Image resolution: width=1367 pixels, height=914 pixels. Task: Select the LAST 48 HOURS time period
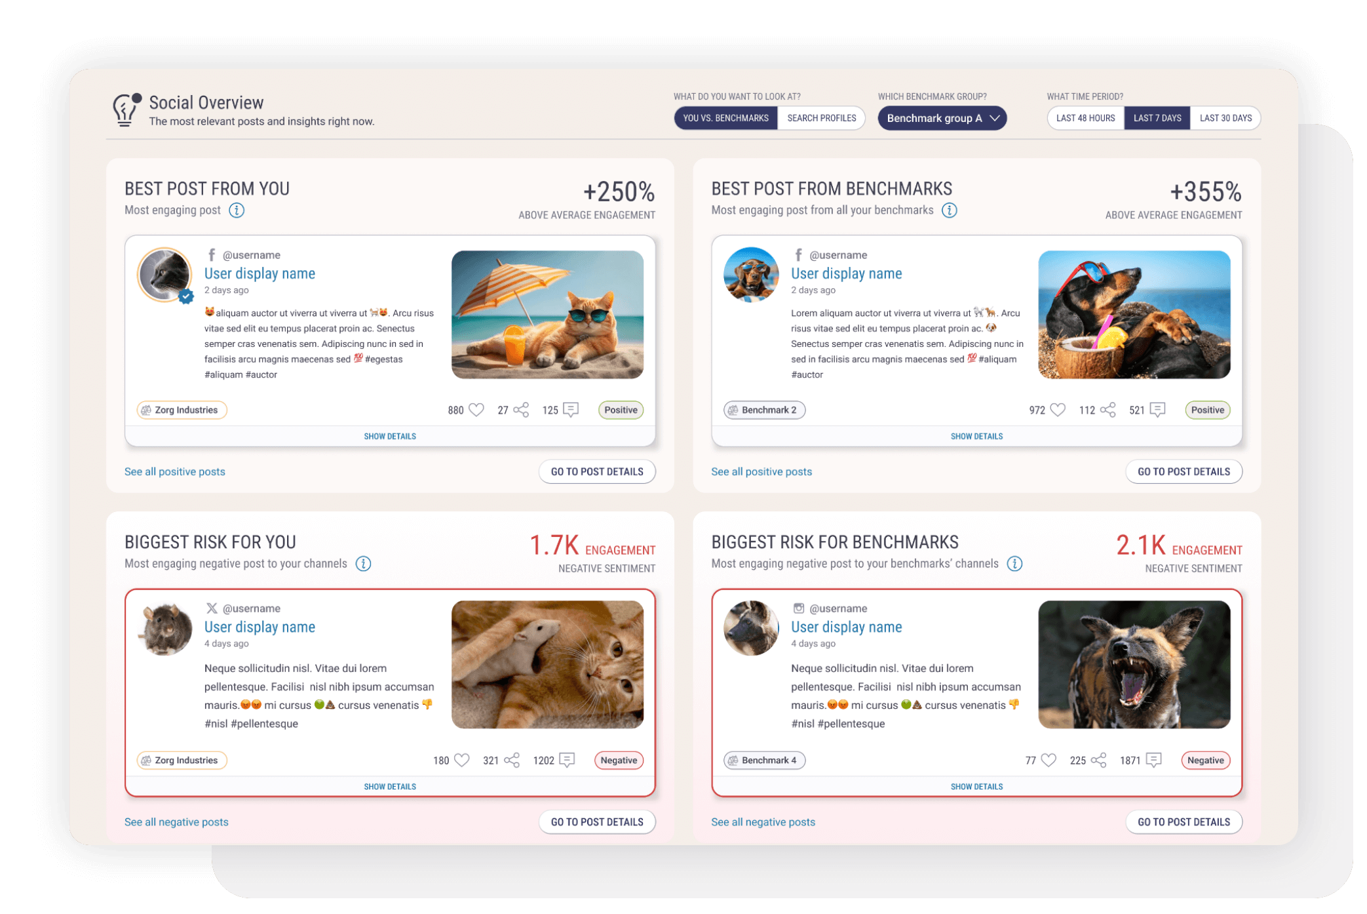click(1085, 118)
